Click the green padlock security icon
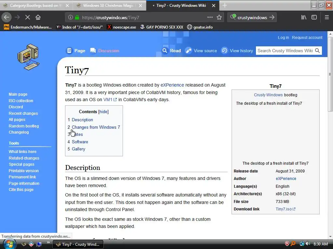The image size is (333, 249). pyautogui.click(x=77, y=18)
